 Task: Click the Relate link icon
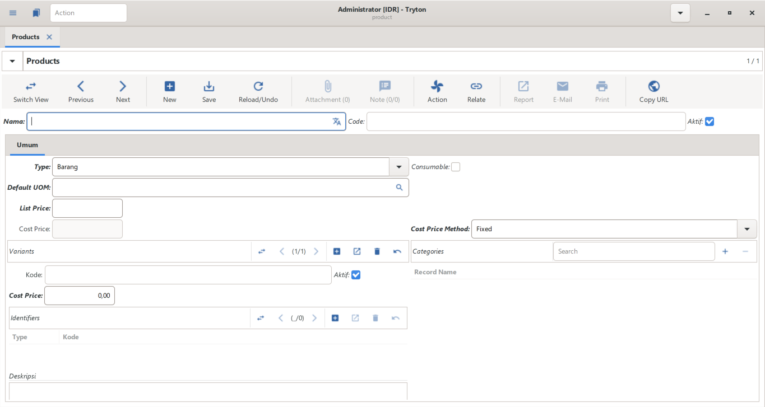point(476,87)
